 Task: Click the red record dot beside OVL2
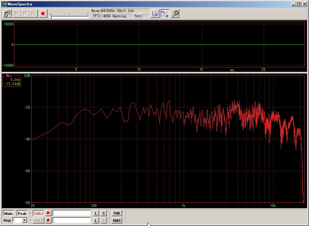coord(48,220)
